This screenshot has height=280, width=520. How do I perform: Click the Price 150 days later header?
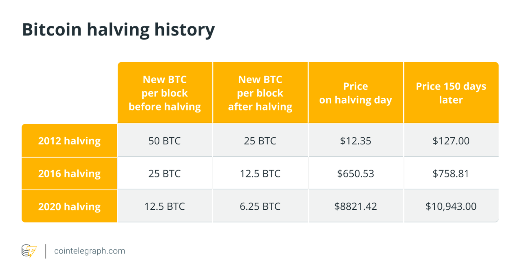coord(451,93)
